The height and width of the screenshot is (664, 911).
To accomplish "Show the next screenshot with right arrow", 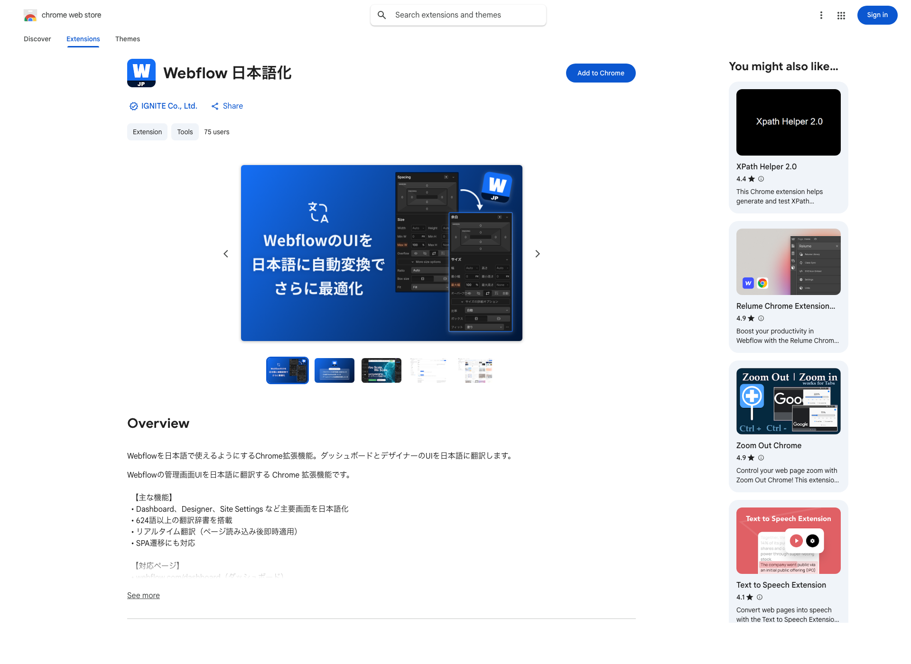I will coord(538,254).
